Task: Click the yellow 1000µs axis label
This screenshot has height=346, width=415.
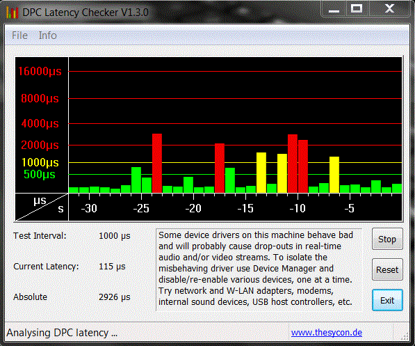Action: 40,162
